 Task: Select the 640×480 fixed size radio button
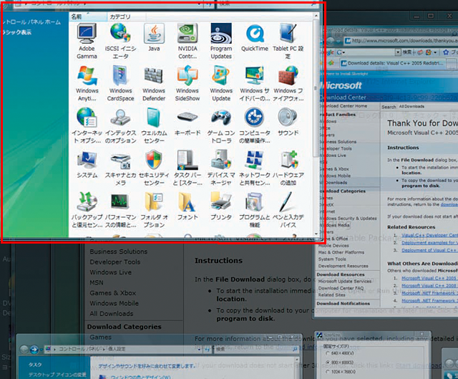pos(328,353)
